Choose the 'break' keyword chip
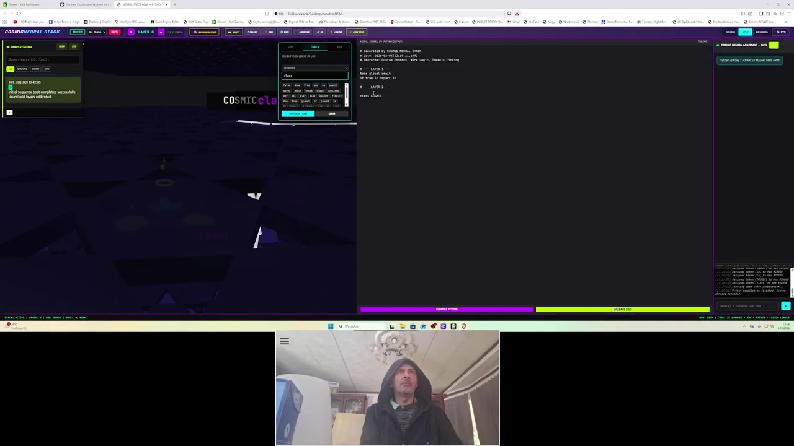The image size is (794, 446). point(309,90)
